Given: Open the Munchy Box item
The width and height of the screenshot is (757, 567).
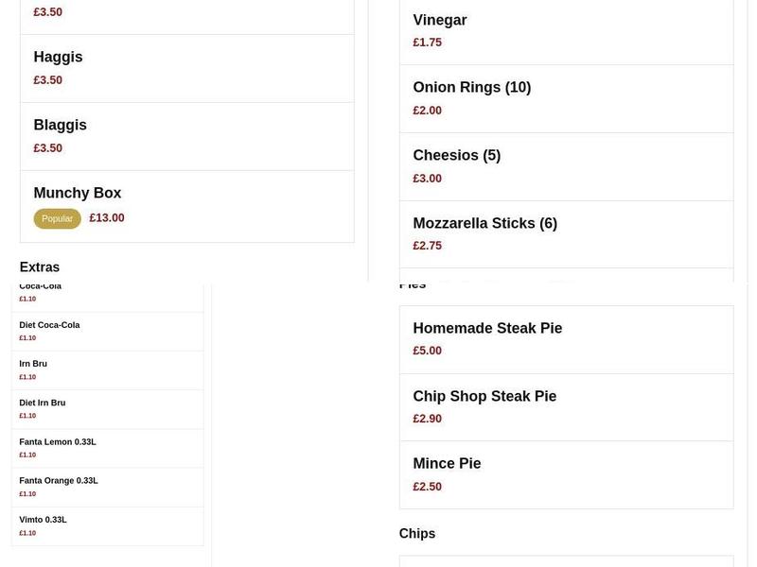Looking at the screenshot, I should (x=77, y=193).
